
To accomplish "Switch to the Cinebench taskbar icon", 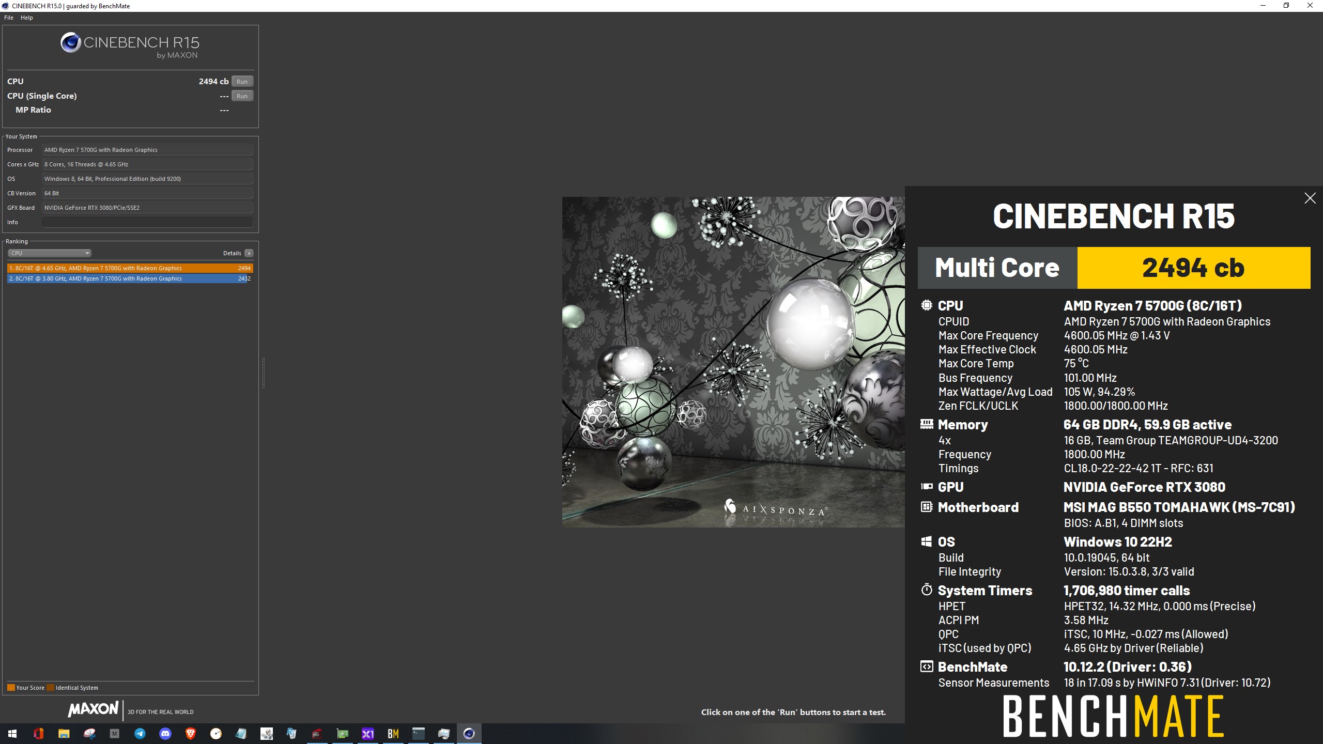I will point(469,733).
